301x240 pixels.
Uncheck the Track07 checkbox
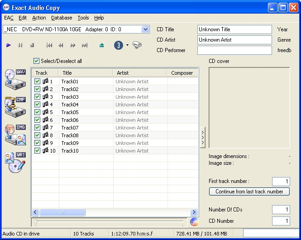38,128
